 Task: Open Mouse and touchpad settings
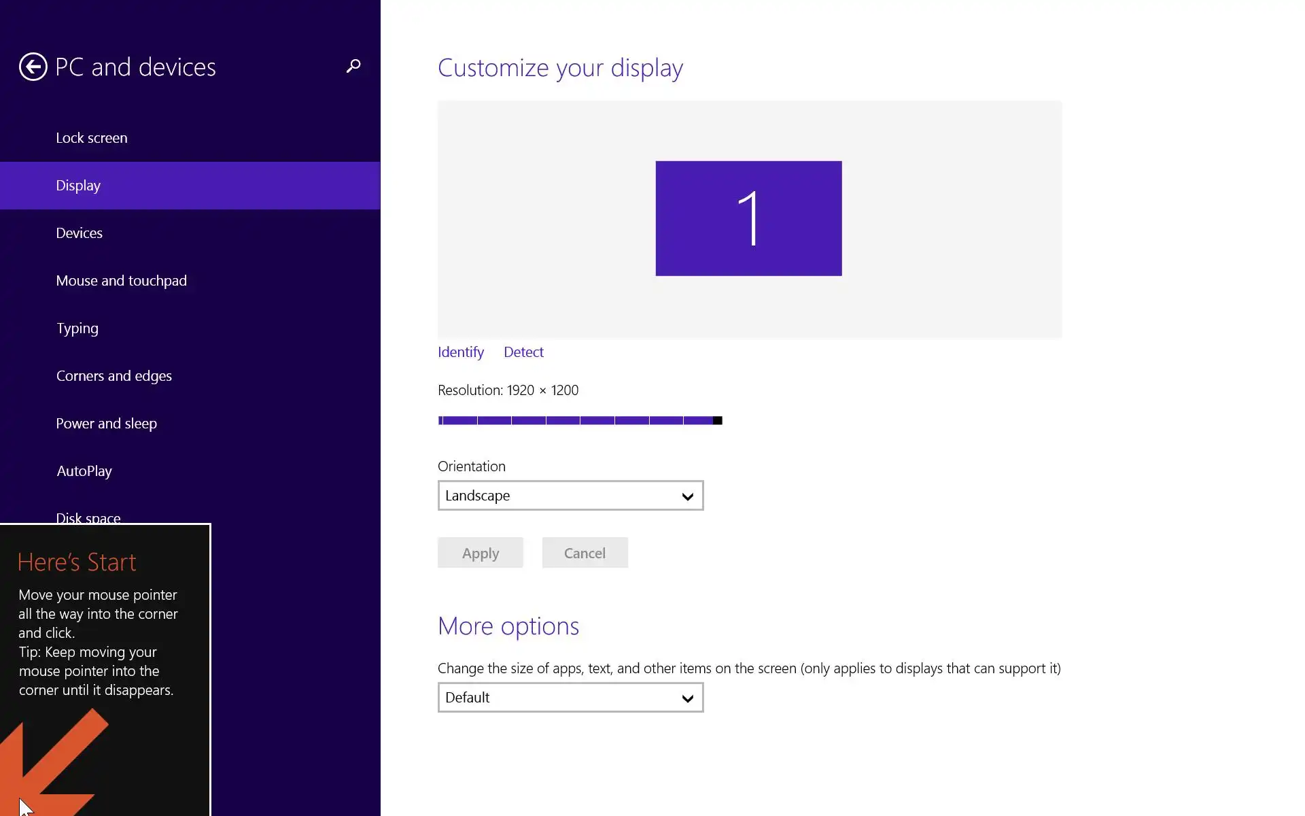(121, 281)
